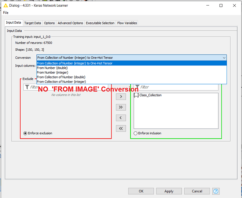Maximize the dialog window
The width and height of the screenshot is (242, 198).
pos(221,6)
